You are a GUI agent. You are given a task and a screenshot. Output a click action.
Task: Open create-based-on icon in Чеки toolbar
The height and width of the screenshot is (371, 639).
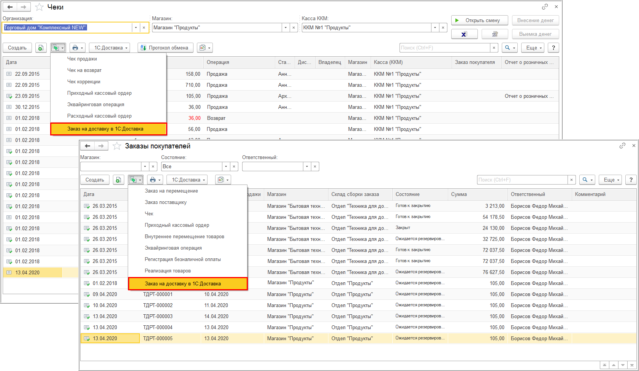pyautogui.click(x=58, y=48)
